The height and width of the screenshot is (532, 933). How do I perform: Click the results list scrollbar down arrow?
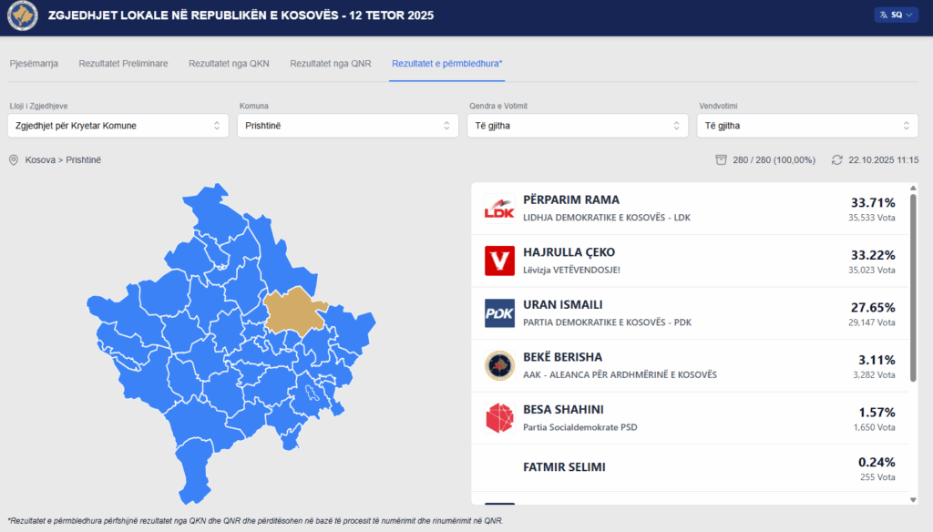click(913, 499)
